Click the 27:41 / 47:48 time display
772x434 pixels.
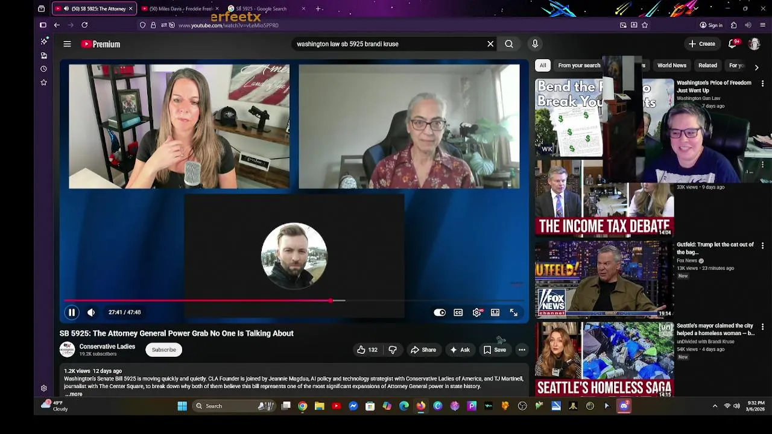point(125,312)
